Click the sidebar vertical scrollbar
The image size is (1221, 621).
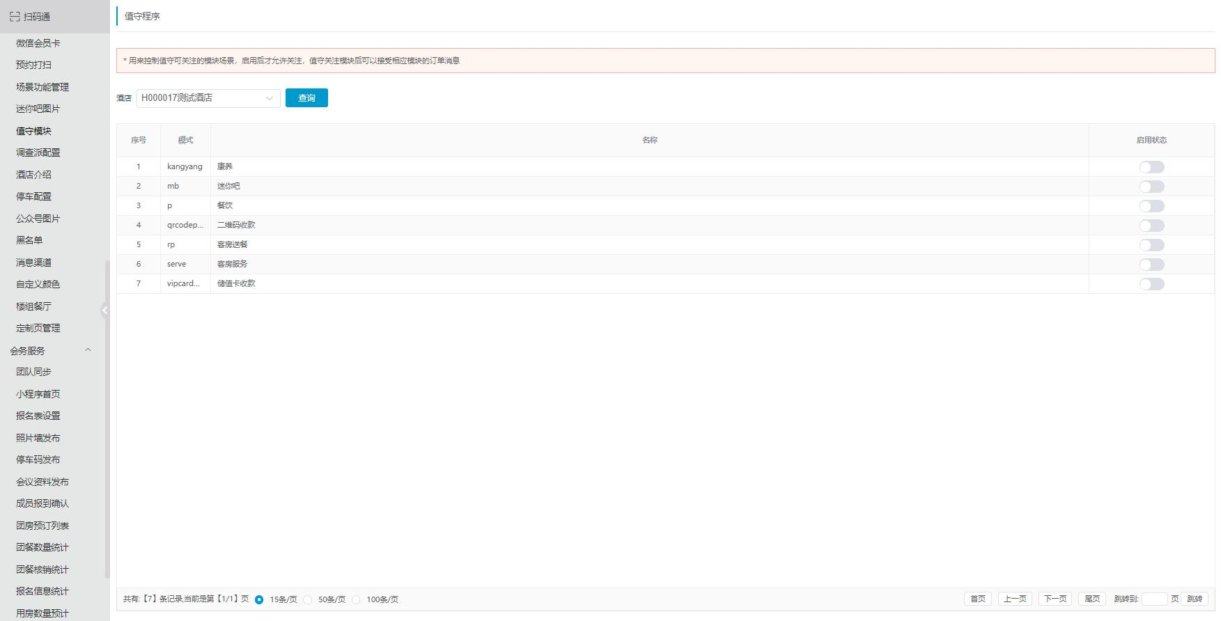107,418
